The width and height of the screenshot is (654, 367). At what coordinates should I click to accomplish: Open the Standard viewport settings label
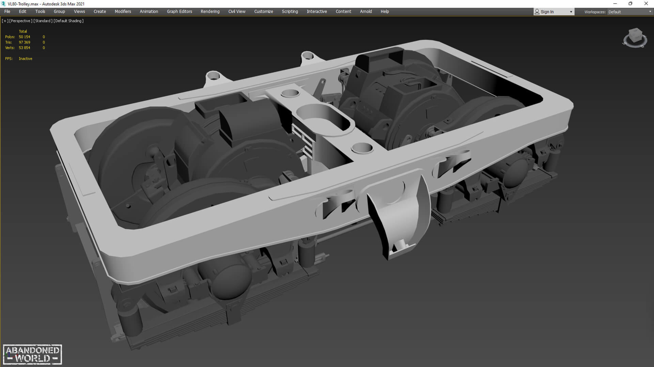(43, 21)
